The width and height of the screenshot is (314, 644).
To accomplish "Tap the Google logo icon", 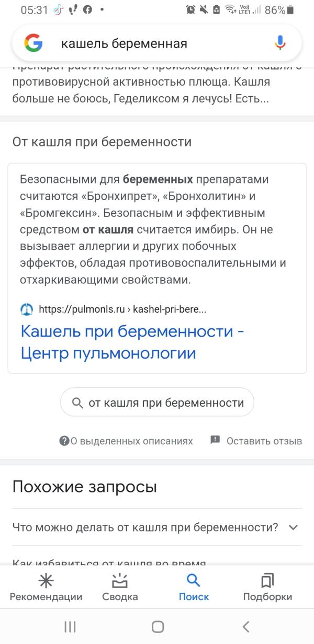I will (33, 43).
